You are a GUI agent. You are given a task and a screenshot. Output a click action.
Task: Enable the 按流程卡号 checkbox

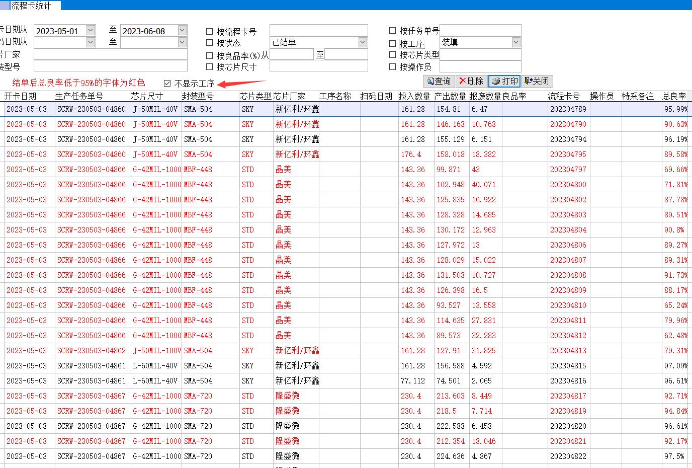click(x=210, y=31)
